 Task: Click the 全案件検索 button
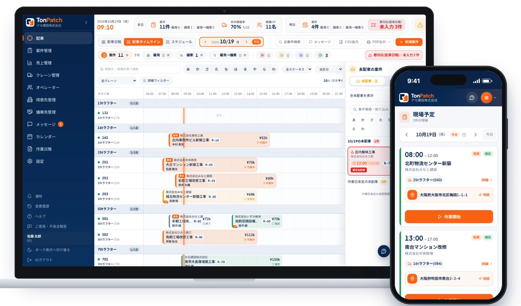tap(289, 42)
